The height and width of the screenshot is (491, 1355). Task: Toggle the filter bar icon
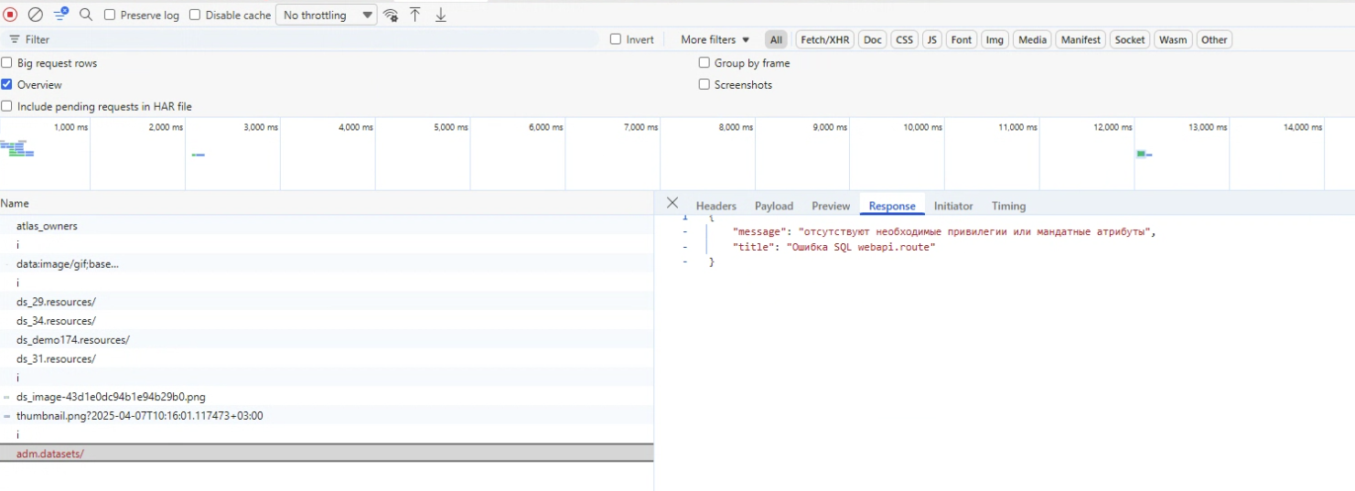coord(60,15)
